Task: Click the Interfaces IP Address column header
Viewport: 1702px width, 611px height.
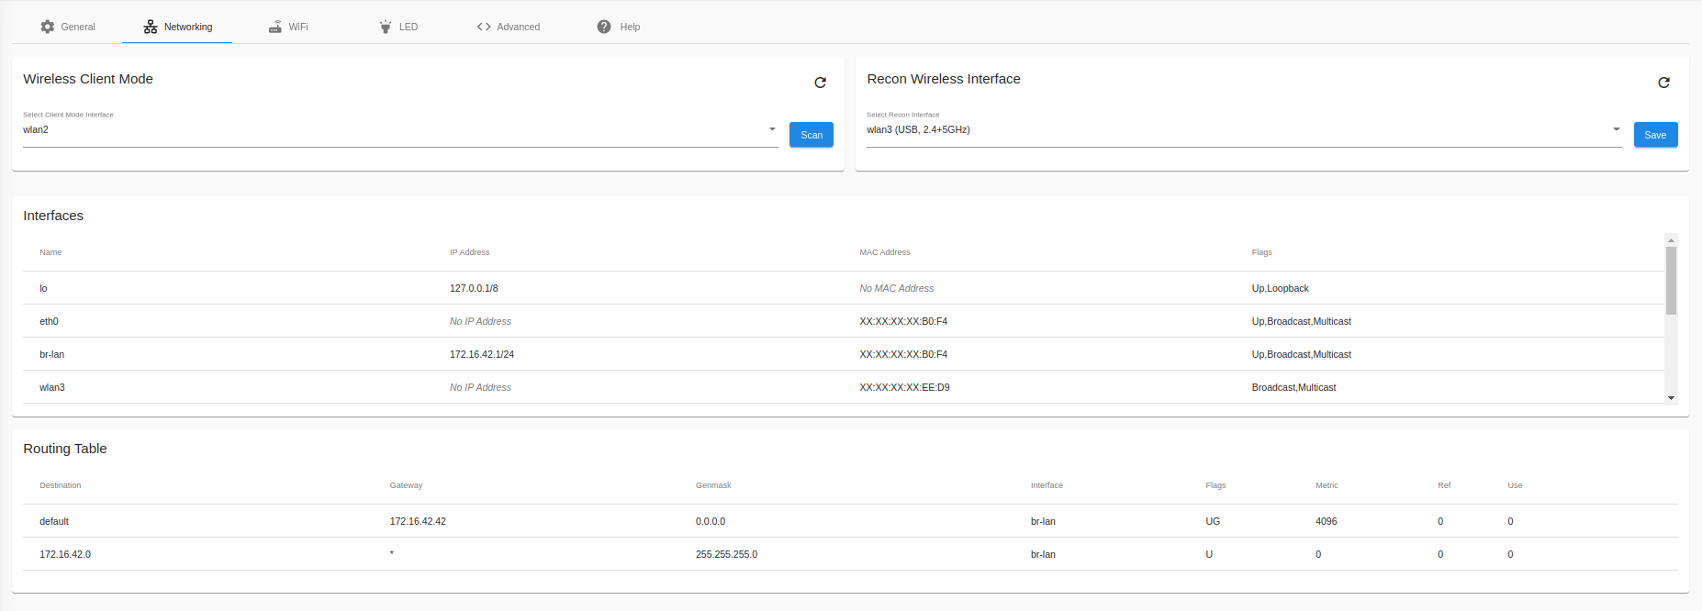Action: [469, 252]
